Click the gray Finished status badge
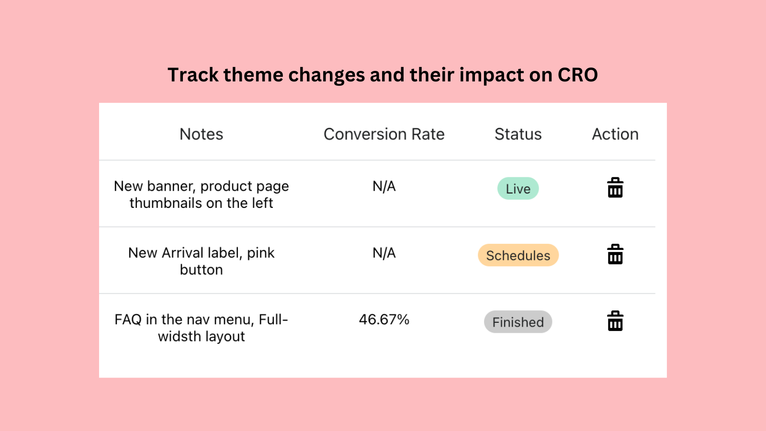 point(518,322)
